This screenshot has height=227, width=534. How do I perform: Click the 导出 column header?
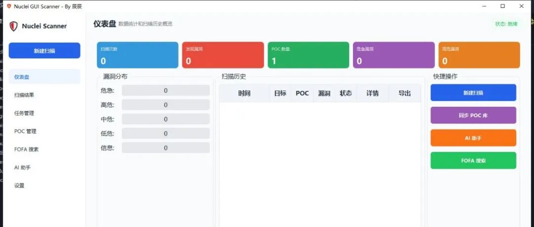pos(404,93)
